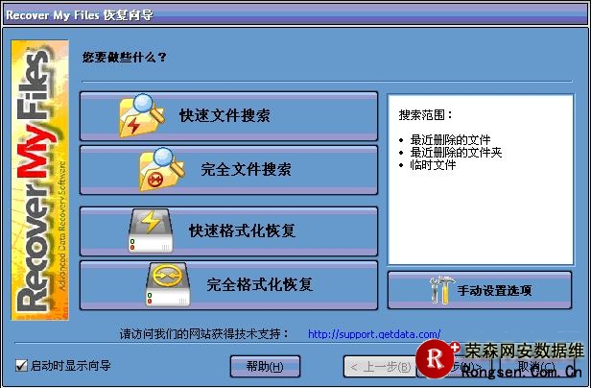
Task: Toggle the 启动时显示向导 checkbox
Action: click(21, 365)
